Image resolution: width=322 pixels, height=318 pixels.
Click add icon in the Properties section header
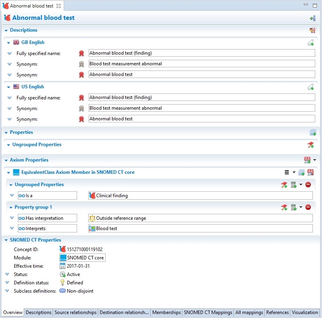[x=313, y=133]
